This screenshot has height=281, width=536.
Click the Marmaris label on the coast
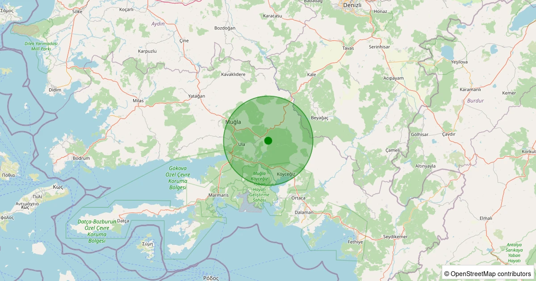point(218,195)
